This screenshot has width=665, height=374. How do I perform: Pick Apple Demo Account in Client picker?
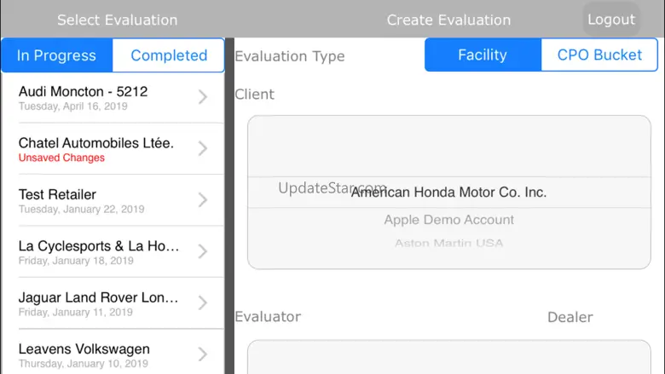pos(448,220)
